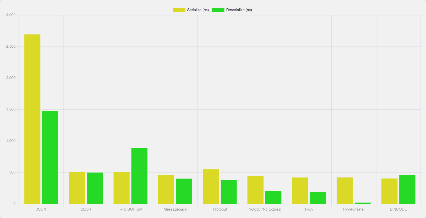Screen dimensions: 426x218
Task: Click the green Deserialize legend color box
Action: 218,10
